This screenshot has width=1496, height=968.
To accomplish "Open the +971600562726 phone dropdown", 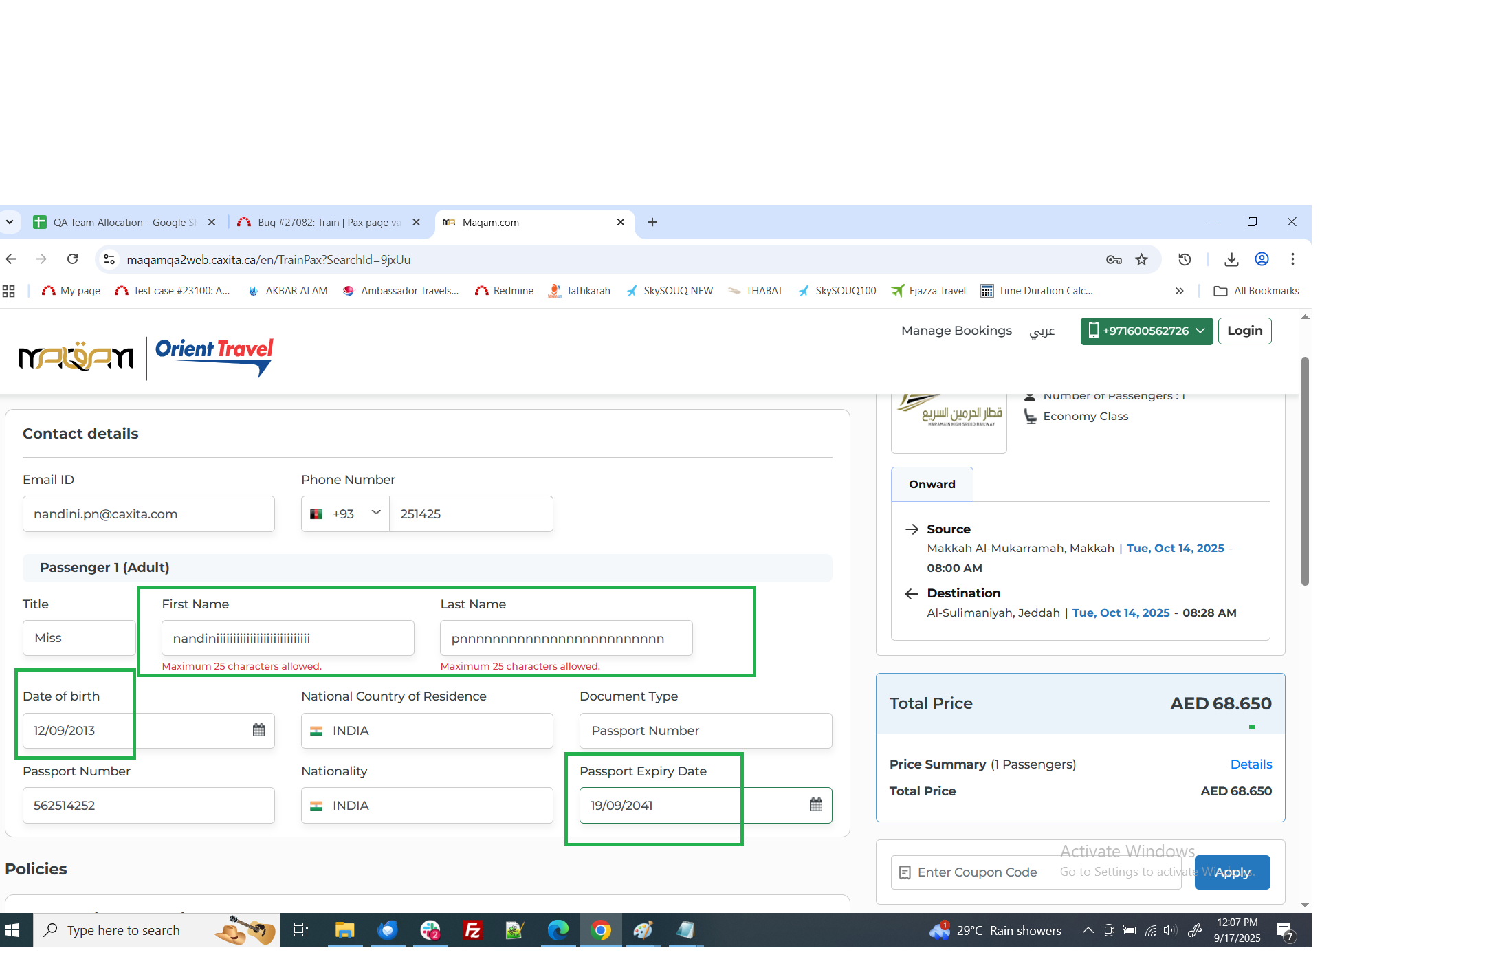I will tap(1146, 331).
